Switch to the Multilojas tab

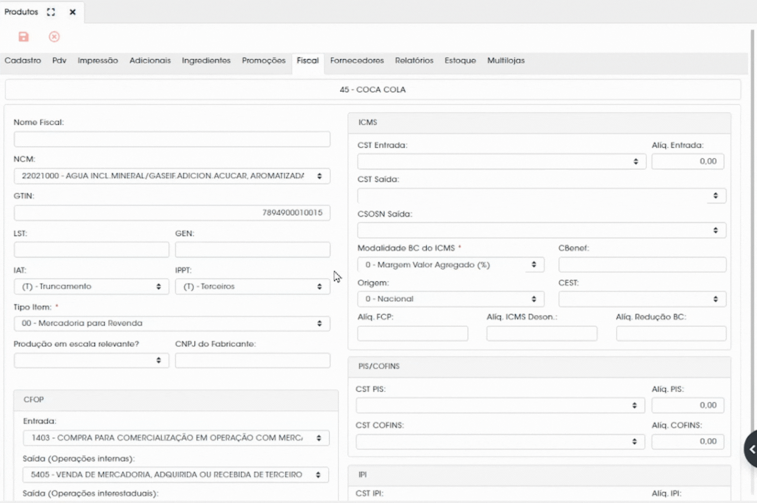tap(506, 61)
